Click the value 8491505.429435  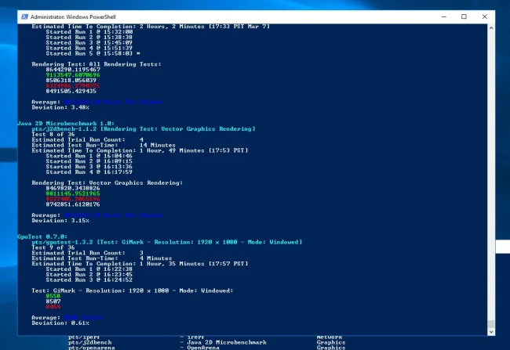tap(71, 92)
